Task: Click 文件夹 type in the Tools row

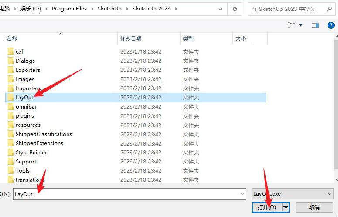Action: click(x=191, y=171)
